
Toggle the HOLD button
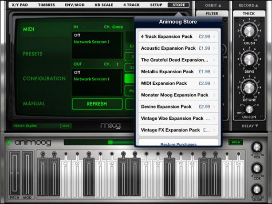pyautogui.click(x=236, y=142)
